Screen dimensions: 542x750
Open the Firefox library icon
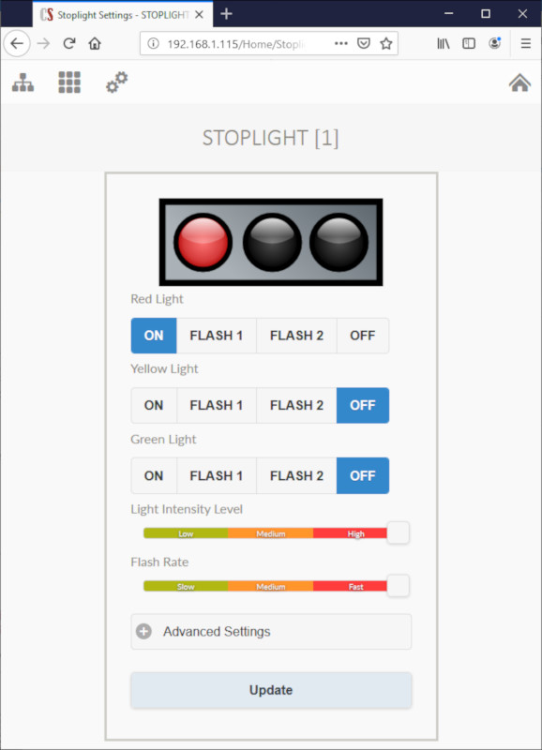444,43
